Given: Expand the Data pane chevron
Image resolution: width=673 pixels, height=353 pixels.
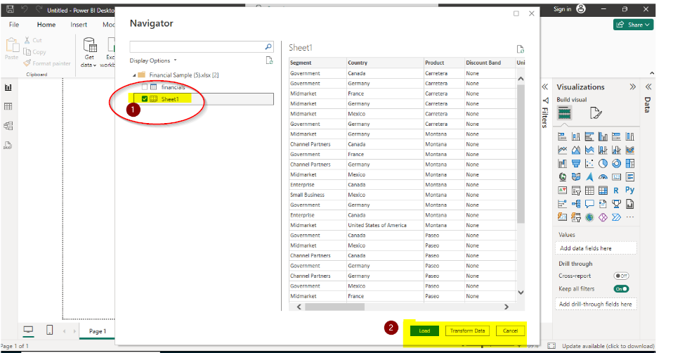Looking at the screenshot, I should point(648,86).
